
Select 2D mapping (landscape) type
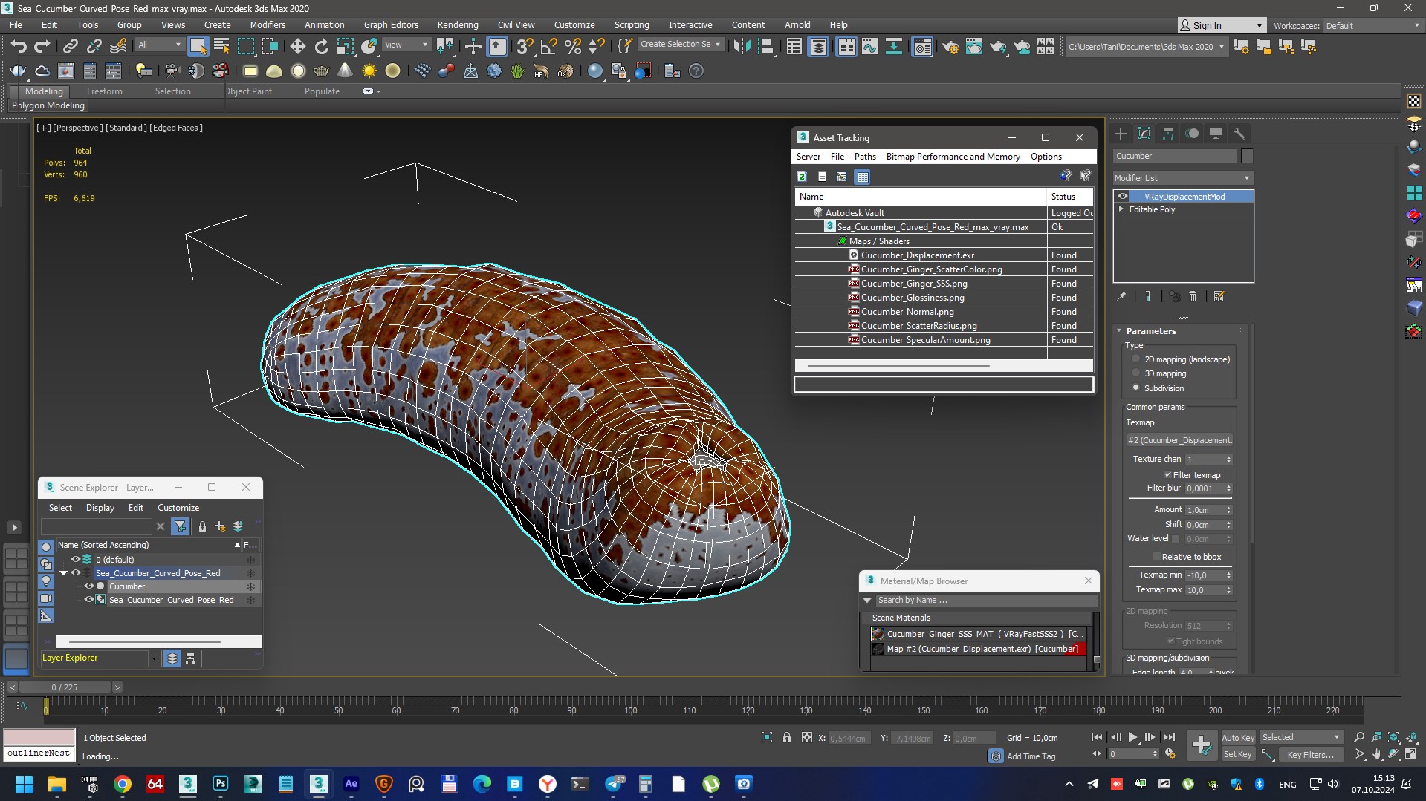[1135, 359]
